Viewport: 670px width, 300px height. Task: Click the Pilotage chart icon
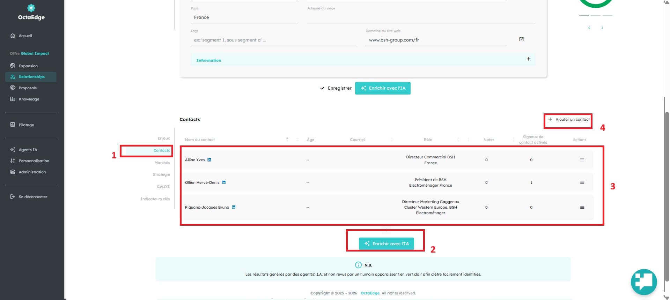coord(13,125)
